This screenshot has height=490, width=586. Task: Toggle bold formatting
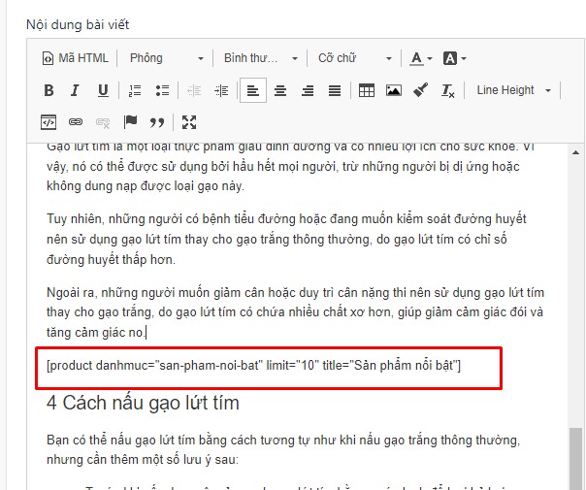49,90
